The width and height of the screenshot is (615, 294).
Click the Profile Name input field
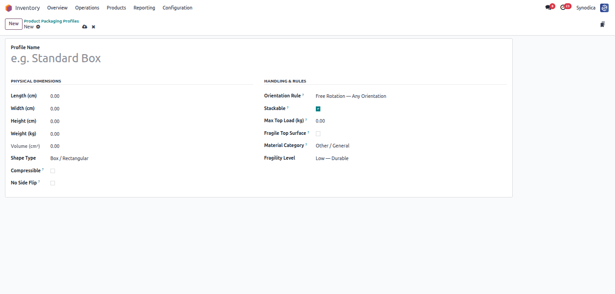click(x=259, y=58)
